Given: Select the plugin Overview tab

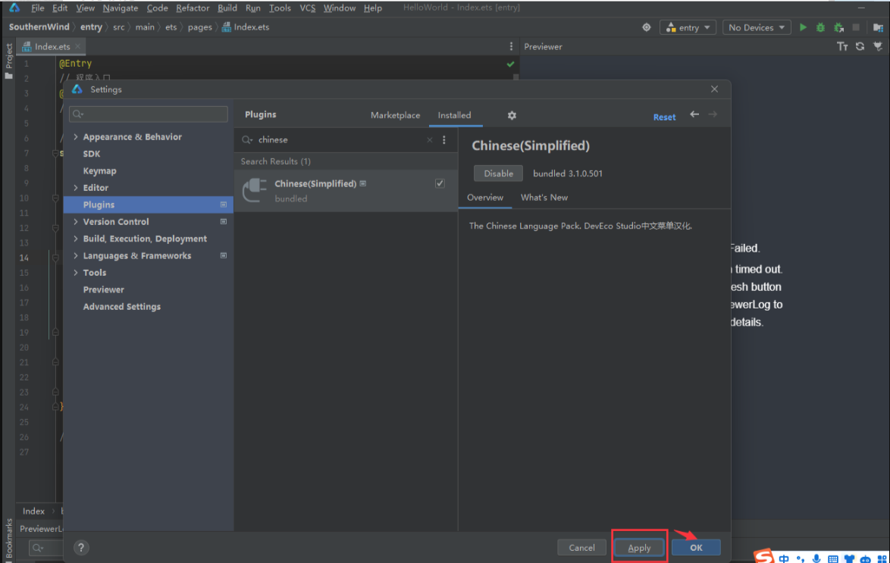Looking at the screenshot, I should tap(485, 198).
